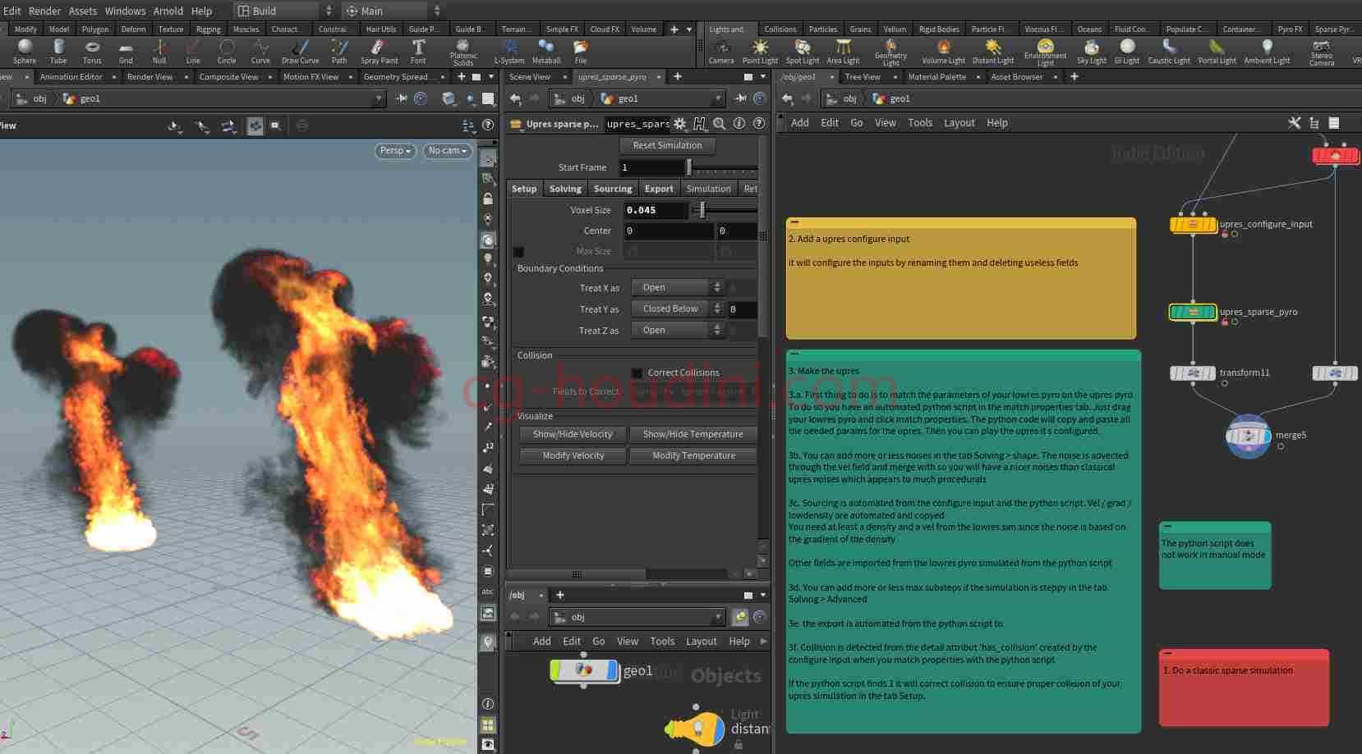Open the Persp viewport dropdown

(395, 151)
